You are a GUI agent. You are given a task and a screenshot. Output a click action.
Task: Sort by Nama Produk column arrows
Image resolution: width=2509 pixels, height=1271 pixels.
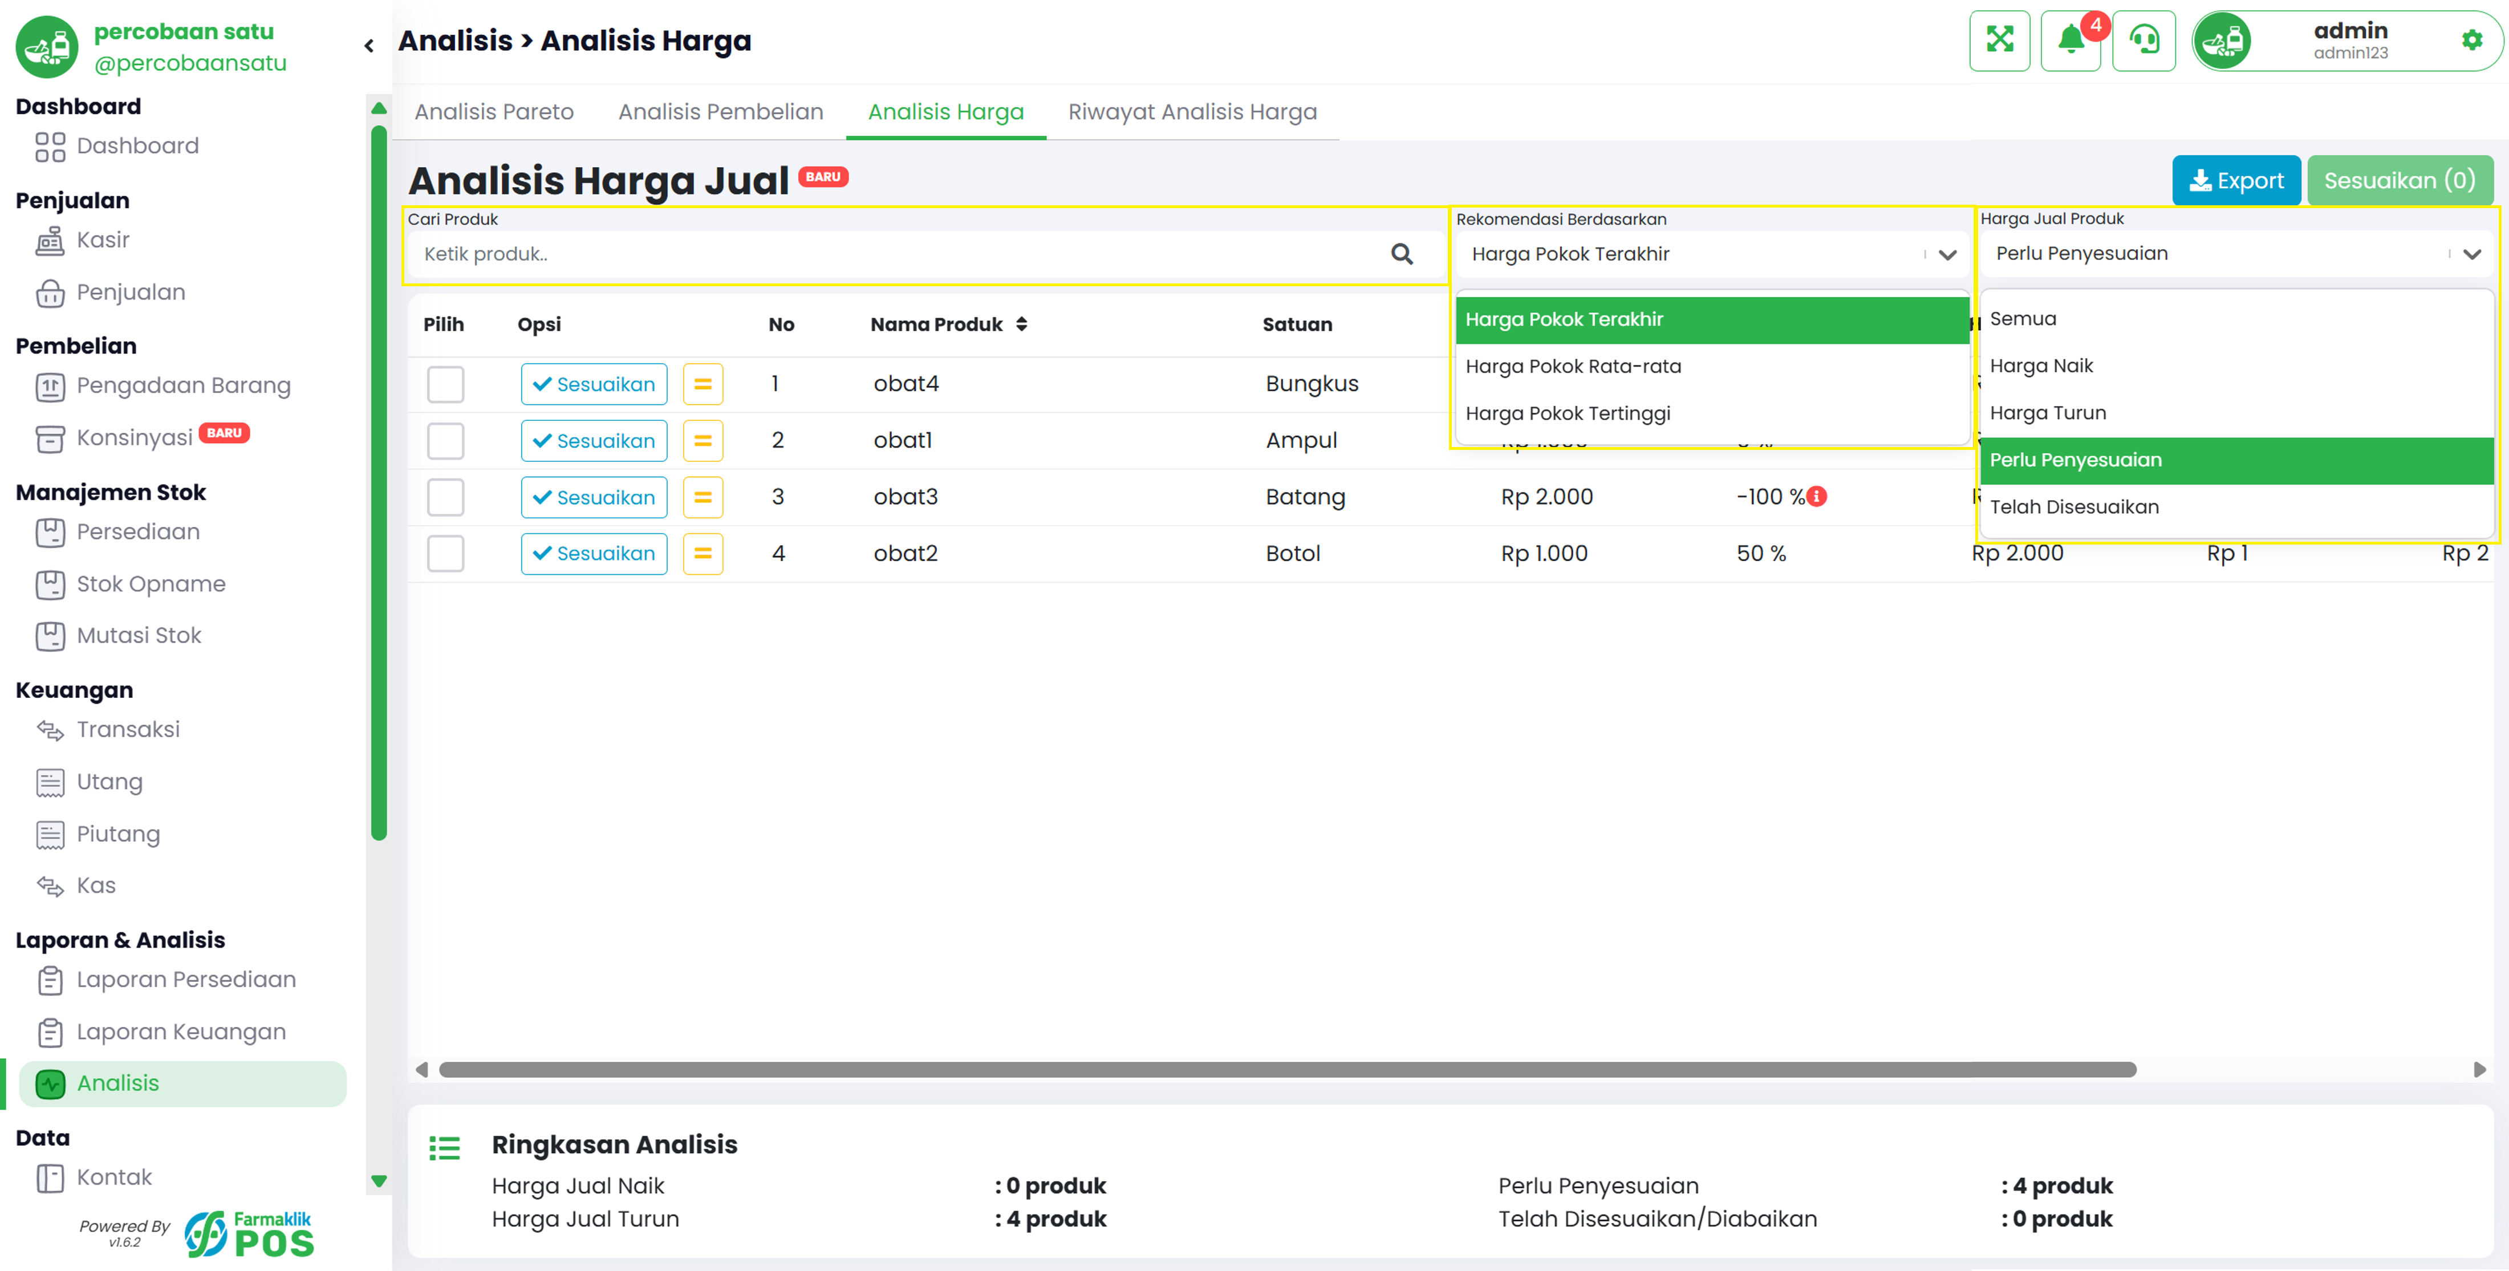click(x=1022, y=324)
